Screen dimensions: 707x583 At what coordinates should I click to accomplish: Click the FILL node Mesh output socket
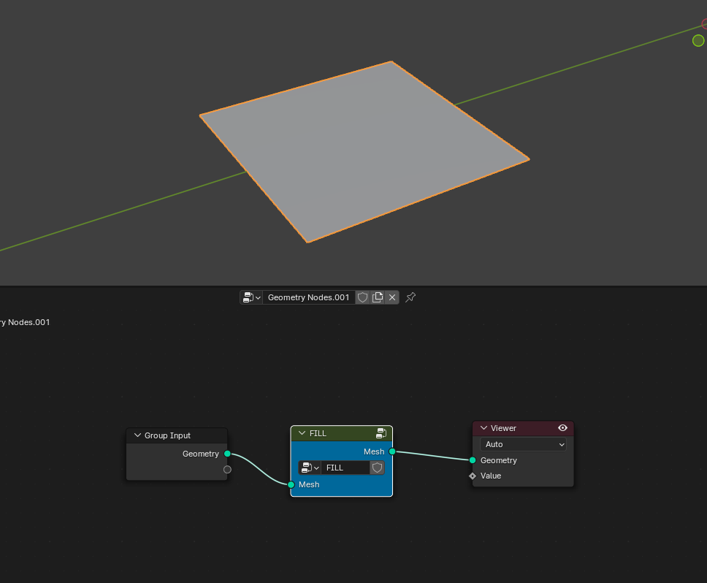click(391, 451)
